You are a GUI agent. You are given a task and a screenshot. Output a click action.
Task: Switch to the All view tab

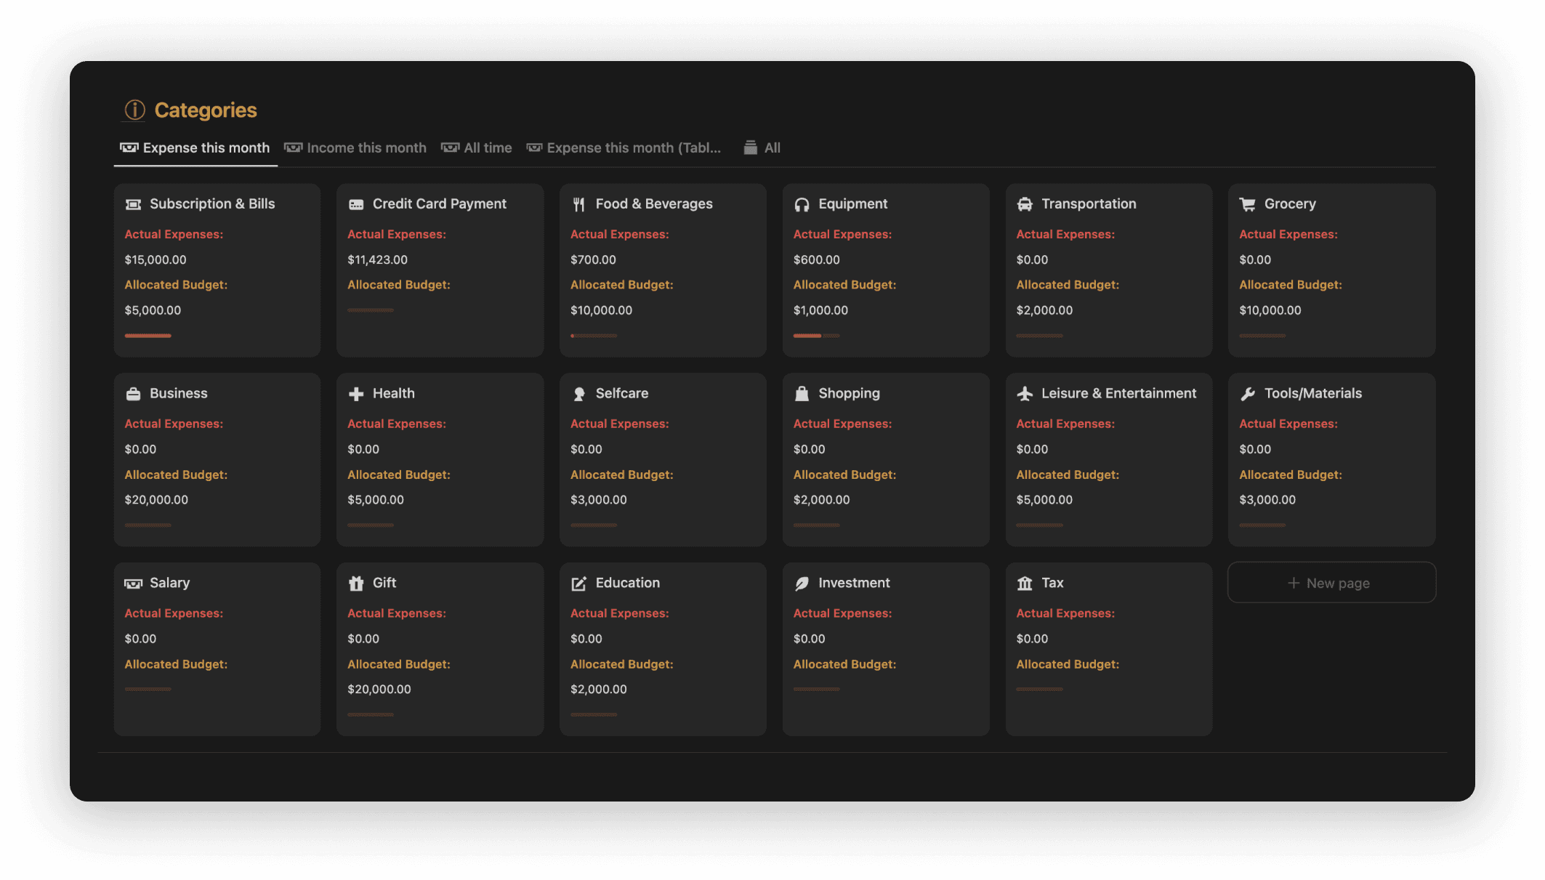point(762,148)
